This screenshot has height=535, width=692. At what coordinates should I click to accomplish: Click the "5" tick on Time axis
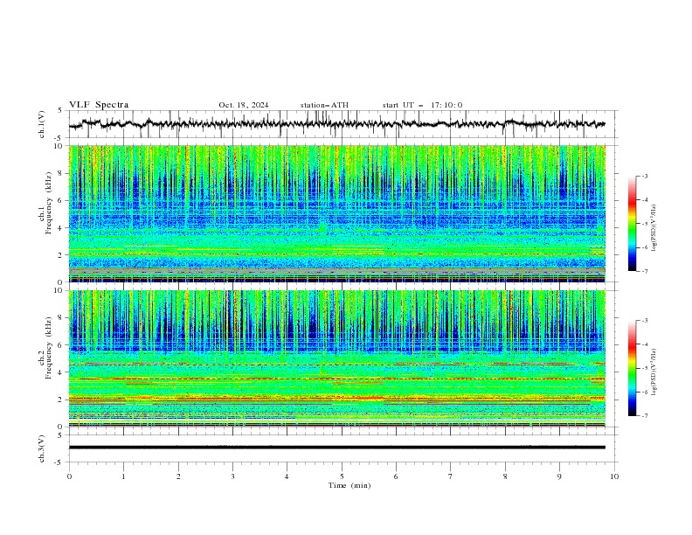pos(342,476)
